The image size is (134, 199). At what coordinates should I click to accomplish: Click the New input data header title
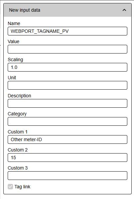coord(25,10)
